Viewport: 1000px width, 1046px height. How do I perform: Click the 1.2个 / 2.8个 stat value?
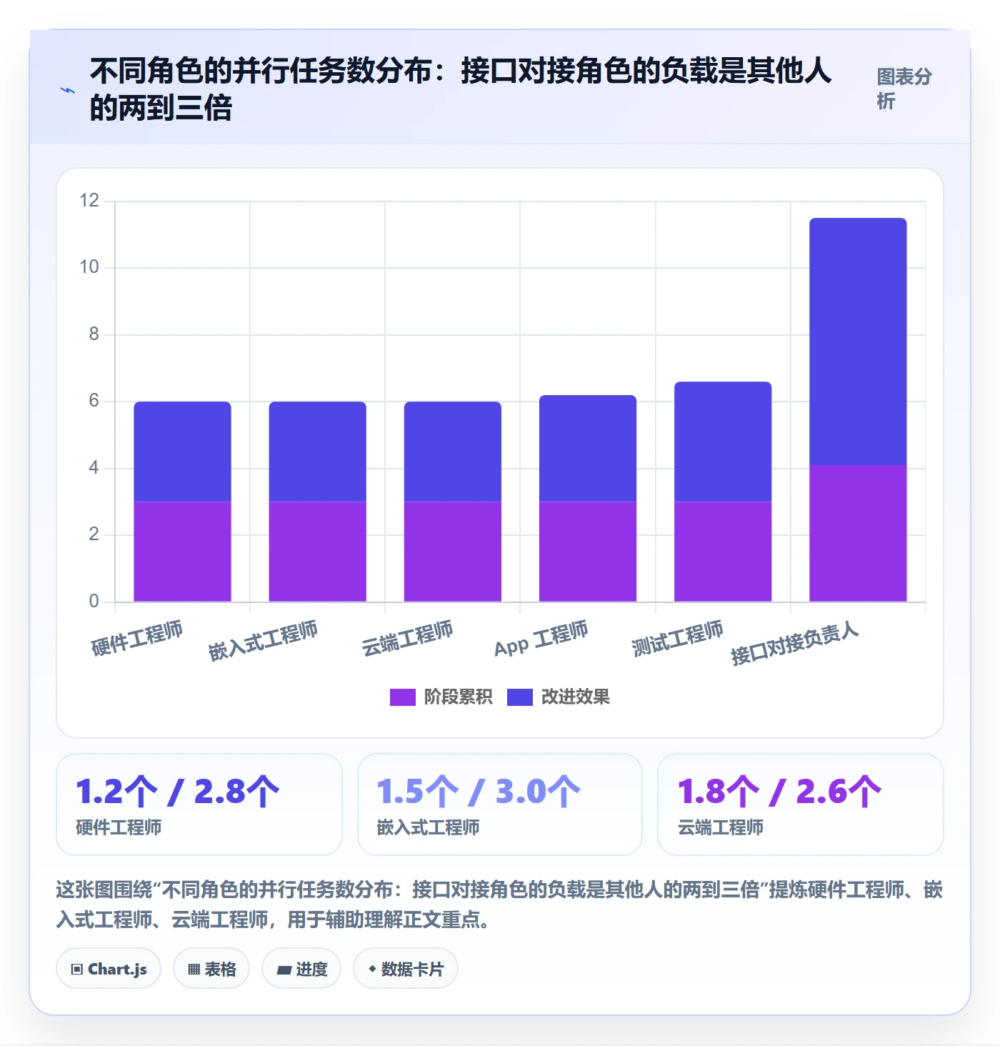178,792
